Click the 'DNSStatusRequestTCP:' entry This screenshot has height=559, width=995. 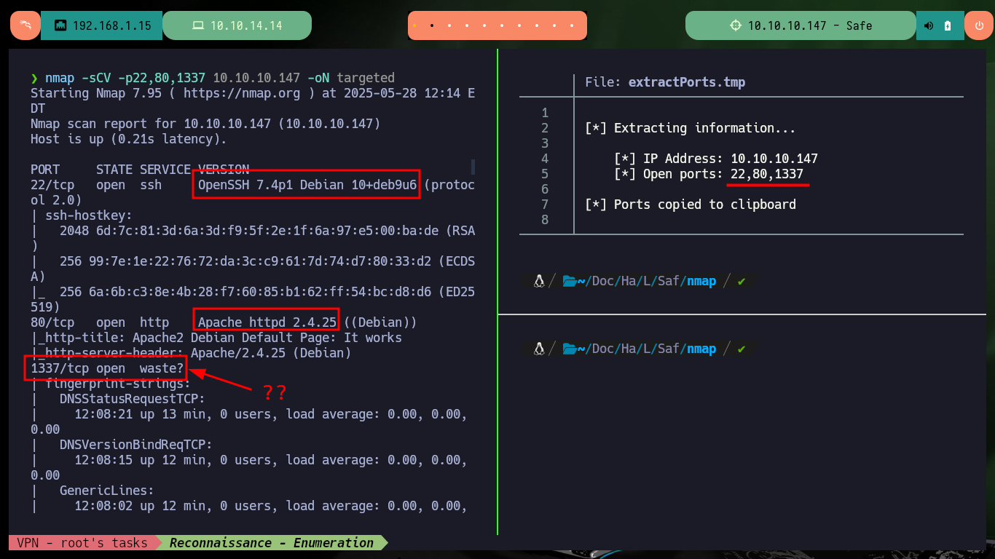coord(132,399)
